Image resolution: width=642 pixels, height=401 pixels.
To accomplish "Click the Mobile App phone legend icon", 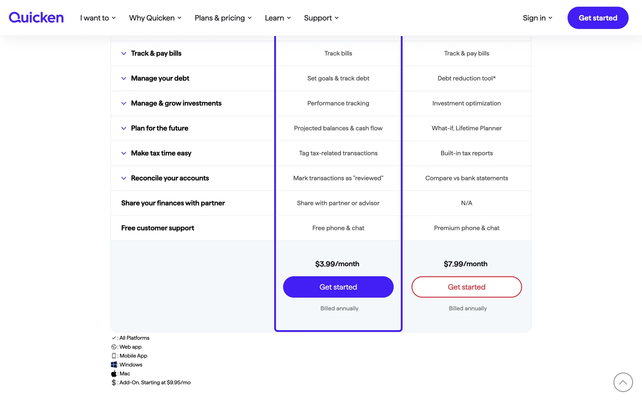I will 114,356.
